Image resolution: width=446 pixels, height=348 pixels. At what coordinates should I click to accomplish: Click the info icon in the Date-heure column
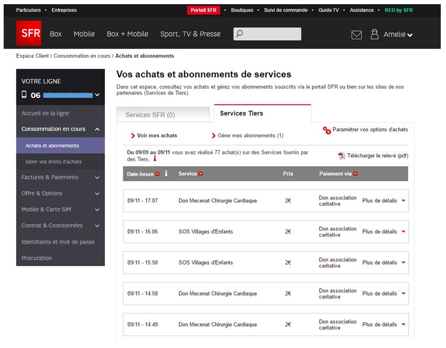(166, 173)
